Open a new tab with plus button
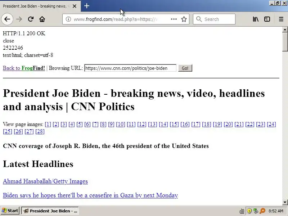The image size is (288, 216). point(87,6)
